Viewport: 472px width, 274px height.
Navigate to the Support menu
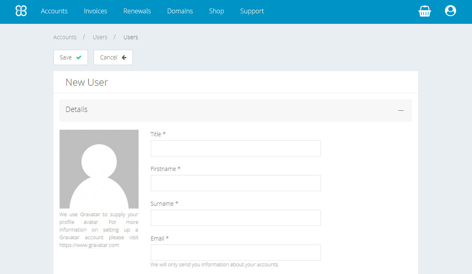(x=252, y=11)
